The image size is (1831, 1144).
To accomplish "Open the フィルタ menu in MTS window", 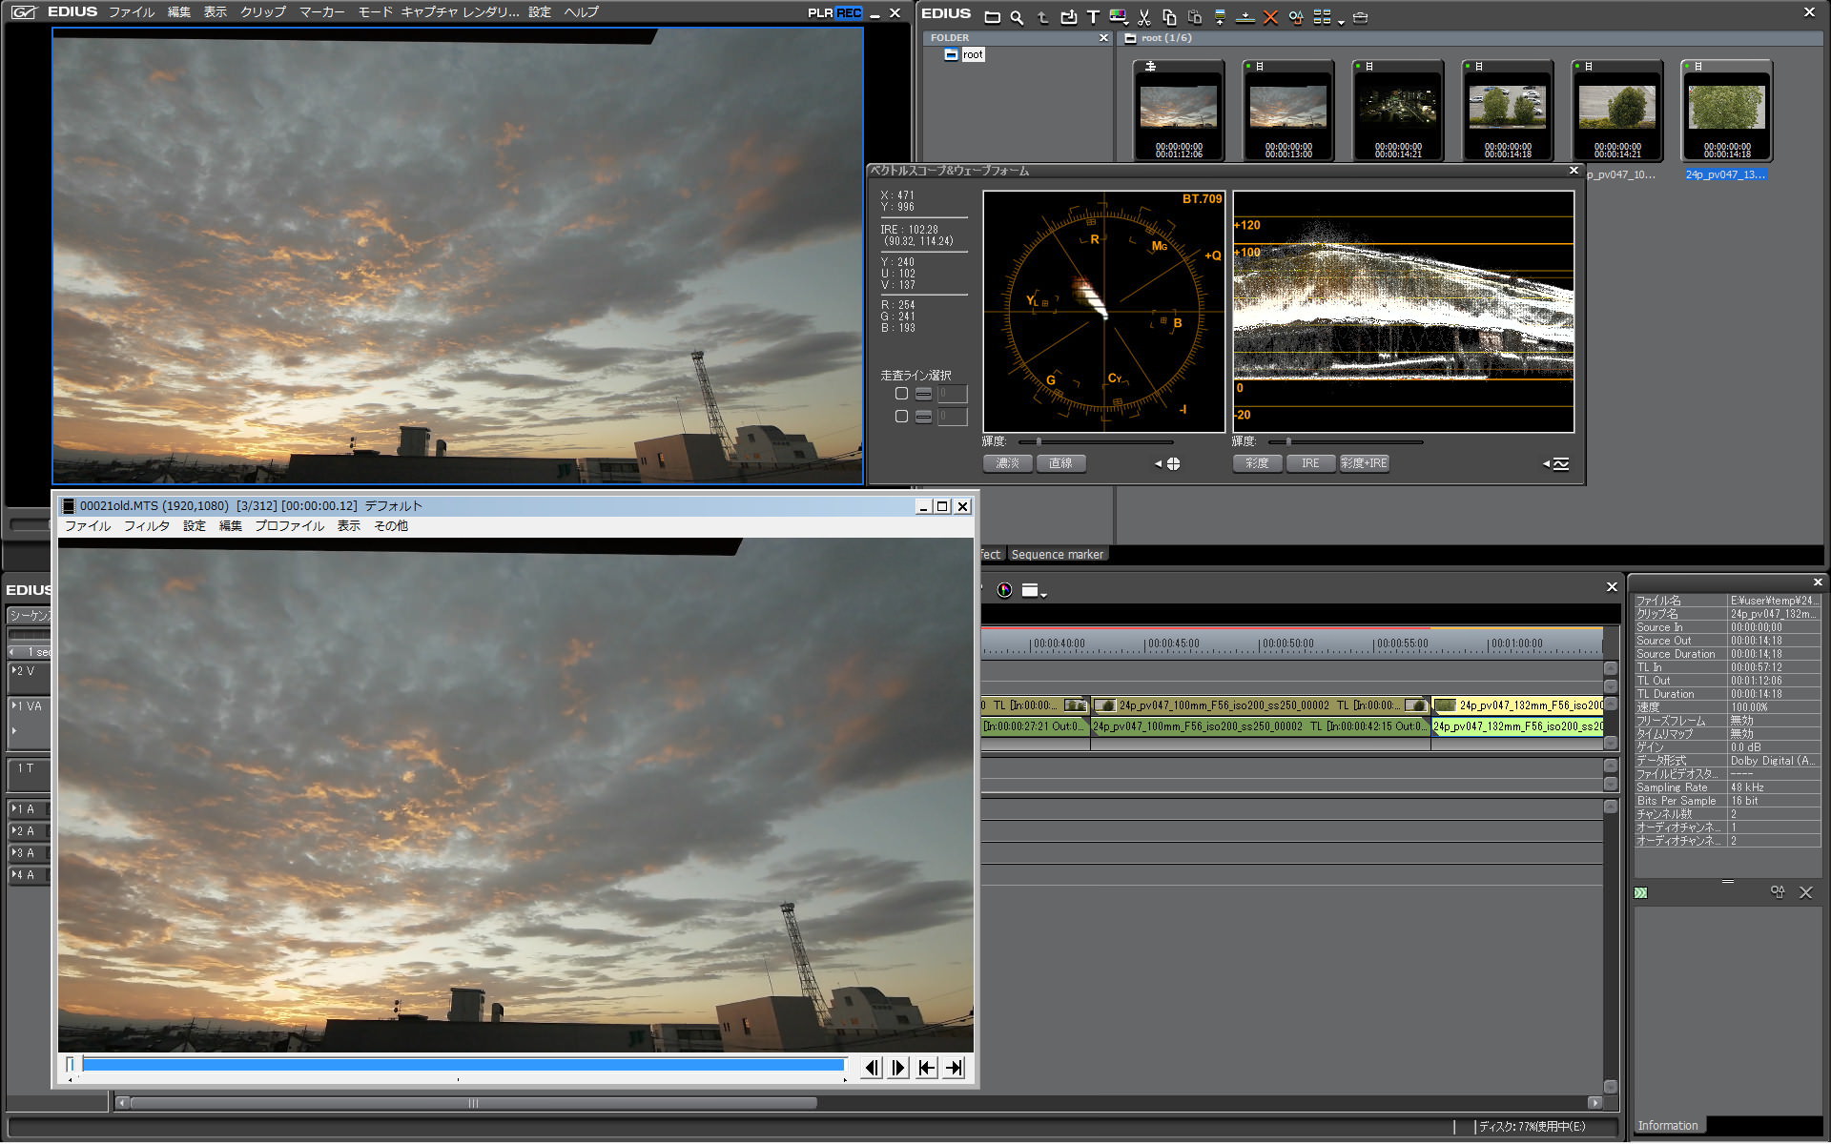I will coord(146,526).
